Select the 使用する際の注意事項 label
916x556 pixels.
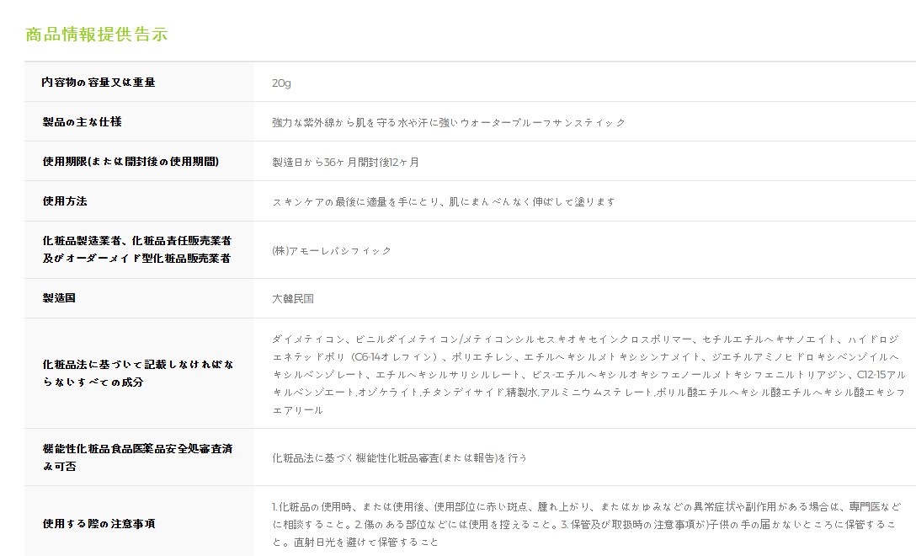coord(99,524)
